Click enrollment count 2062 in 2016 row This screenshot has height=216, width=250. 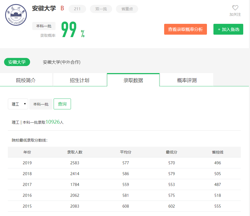point(75,195)
